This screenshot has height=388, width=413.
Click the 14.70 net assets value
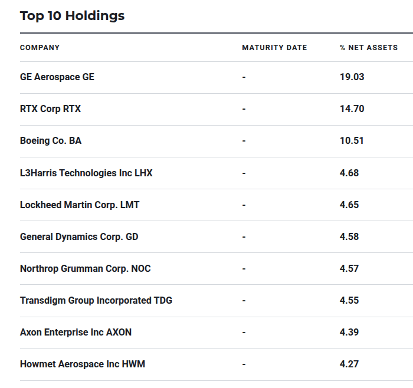click(x=352, y=109)
